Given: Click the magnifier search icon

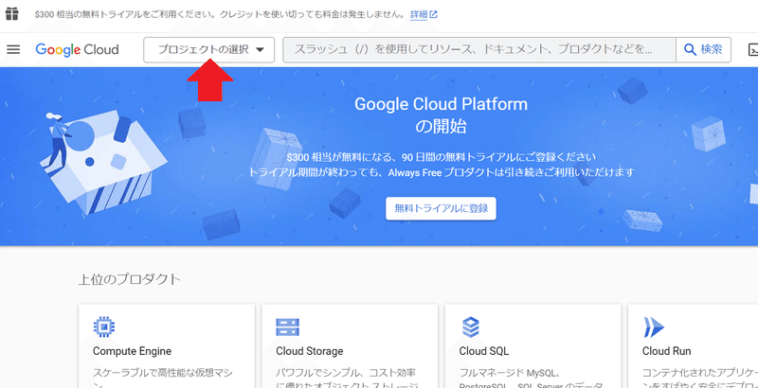Looking at the screenshot, I should [689, 49].
